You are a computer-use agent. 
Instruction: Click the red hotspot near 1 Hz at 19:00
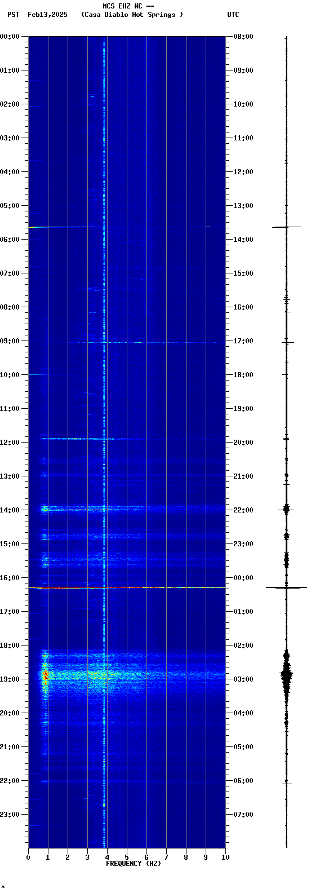[45, 674]
